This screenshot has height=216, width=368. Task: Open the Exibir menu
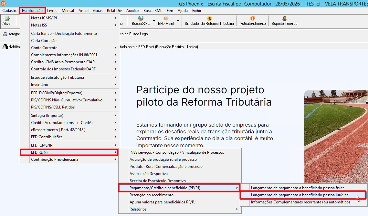point(197,11)
